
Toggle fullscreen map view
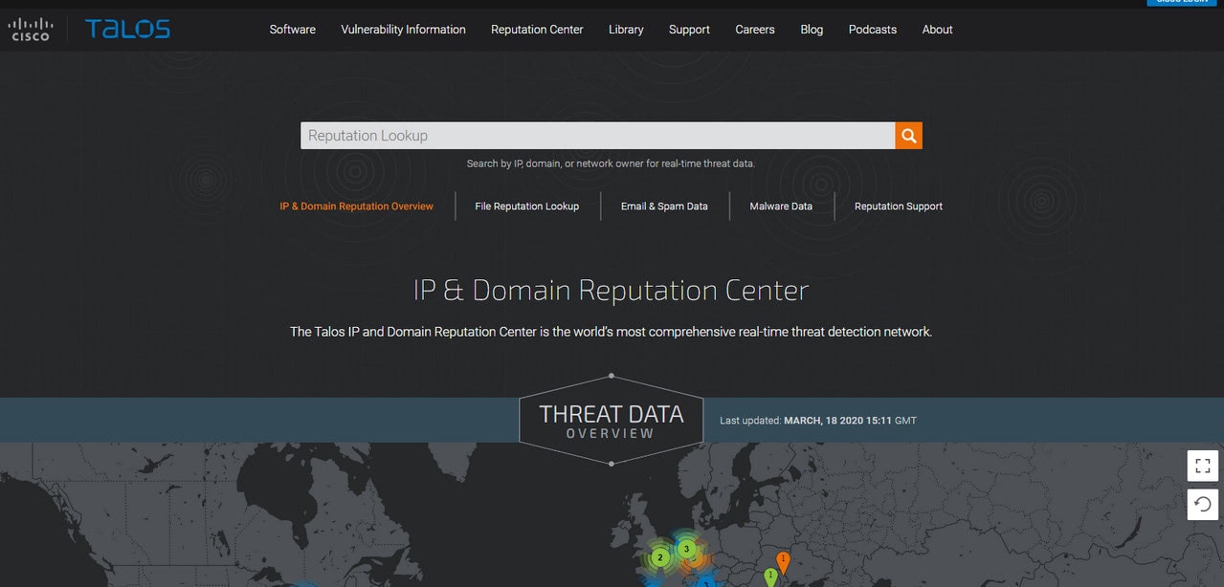pyautogui.click(x=1203, y=467)
